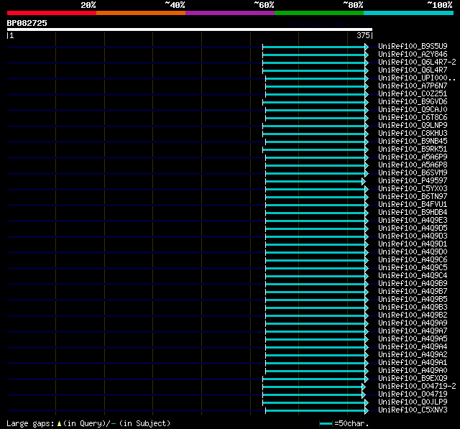This screenshot has height=429, width=460.
Task: Click the white BP082725 query sequence bar
Action: click(x=190, y=29)
